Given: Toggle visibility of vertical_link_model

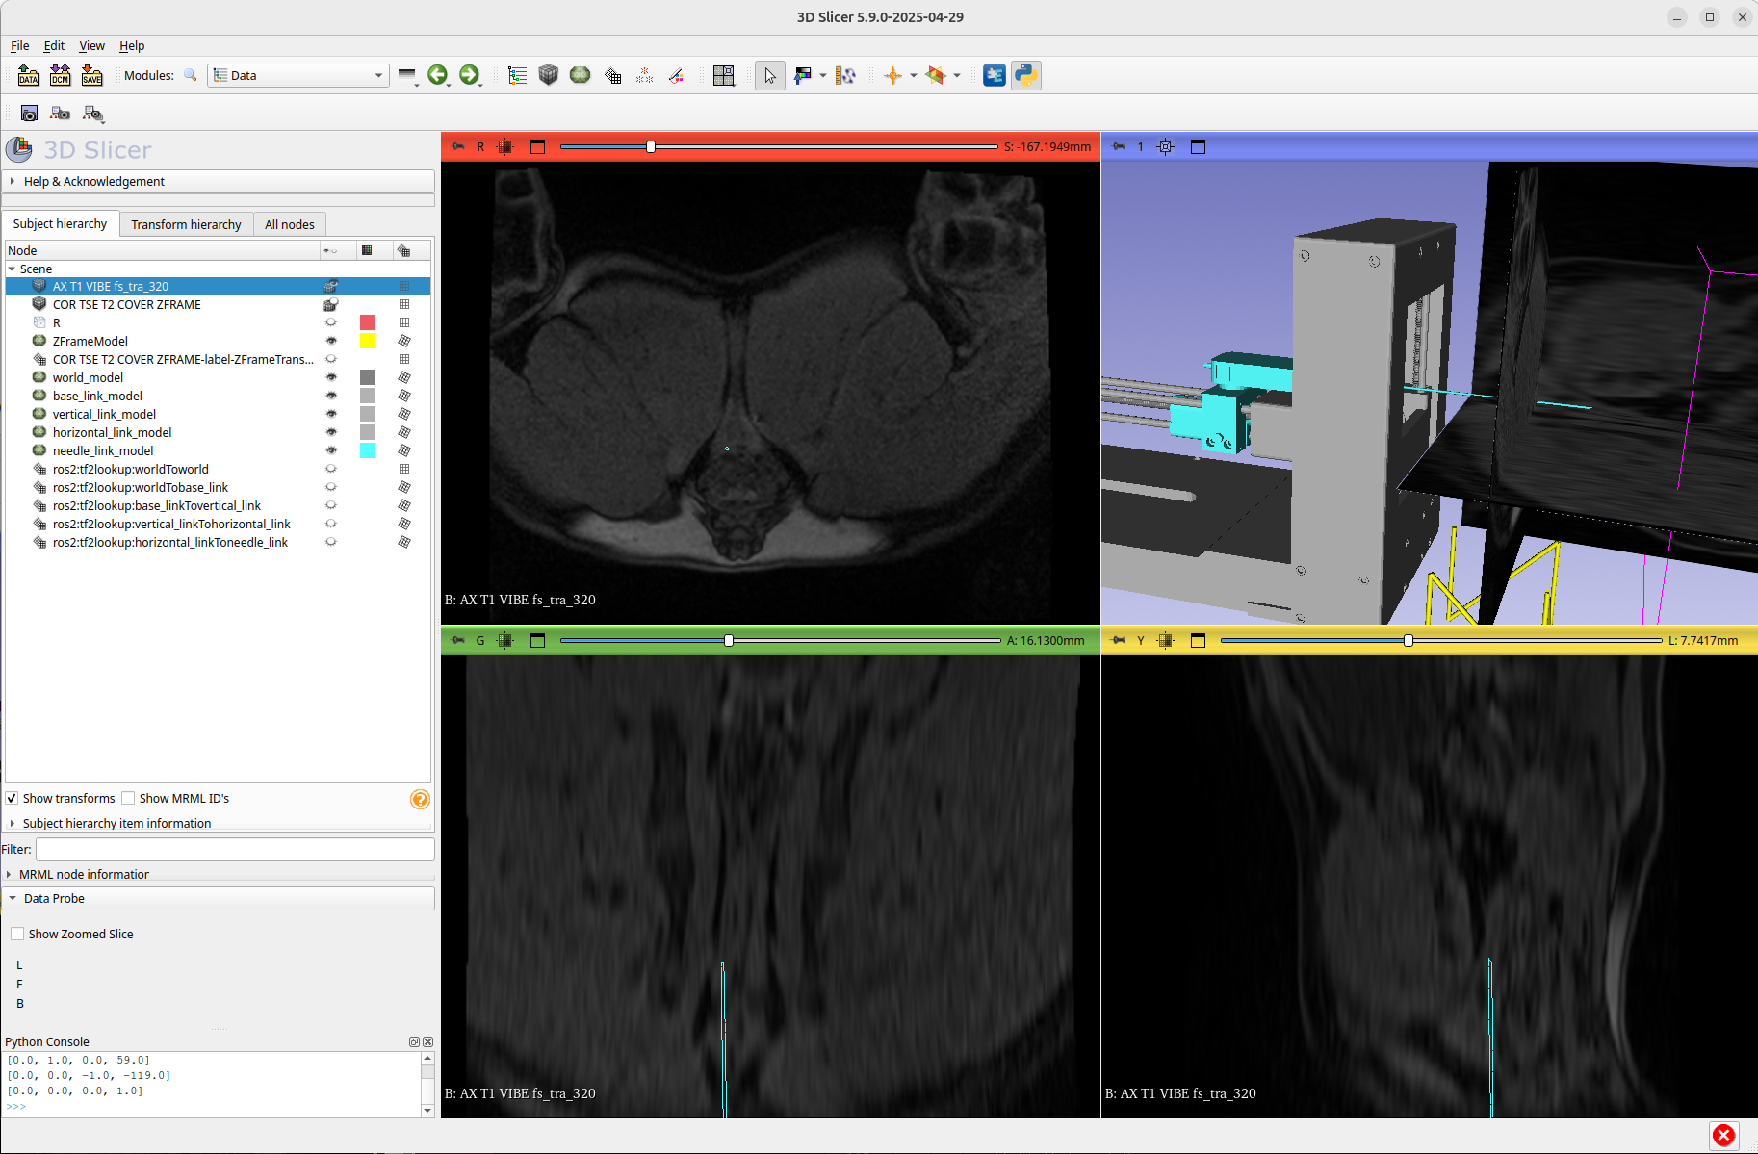Looking at the screenshot, I should coord(331,415).
